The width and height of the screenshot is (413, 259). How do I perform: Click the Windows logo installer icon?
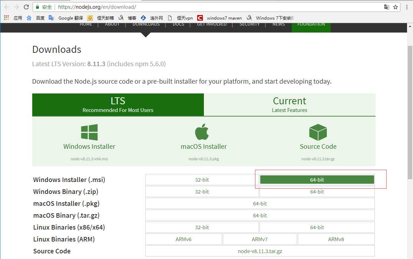(x=89, y=132)
